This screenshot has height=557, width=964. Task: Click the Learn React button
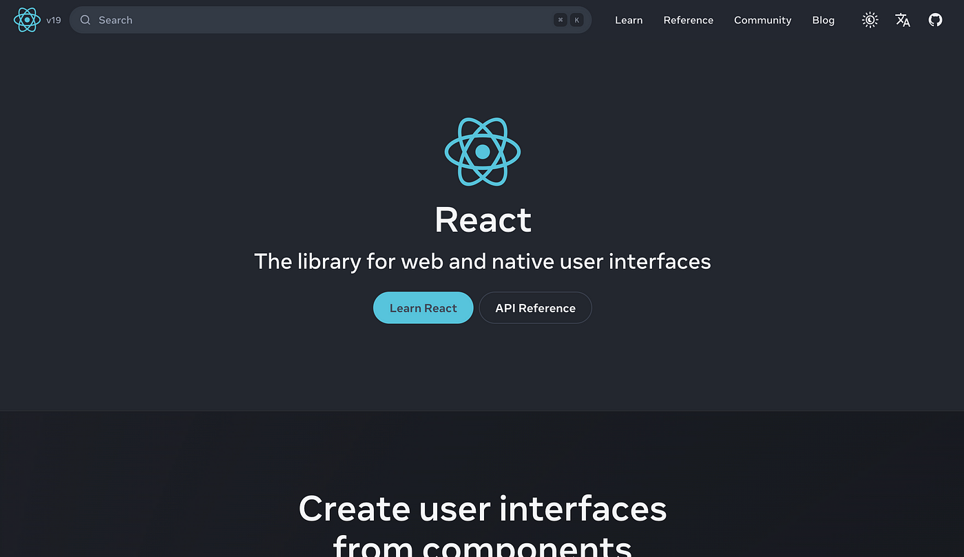point(423,307)
